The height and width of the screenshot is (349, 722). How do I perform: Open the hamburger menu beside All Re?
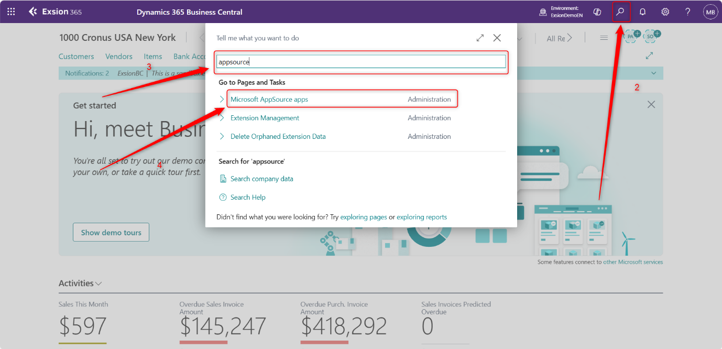click(x=604, y=38)
